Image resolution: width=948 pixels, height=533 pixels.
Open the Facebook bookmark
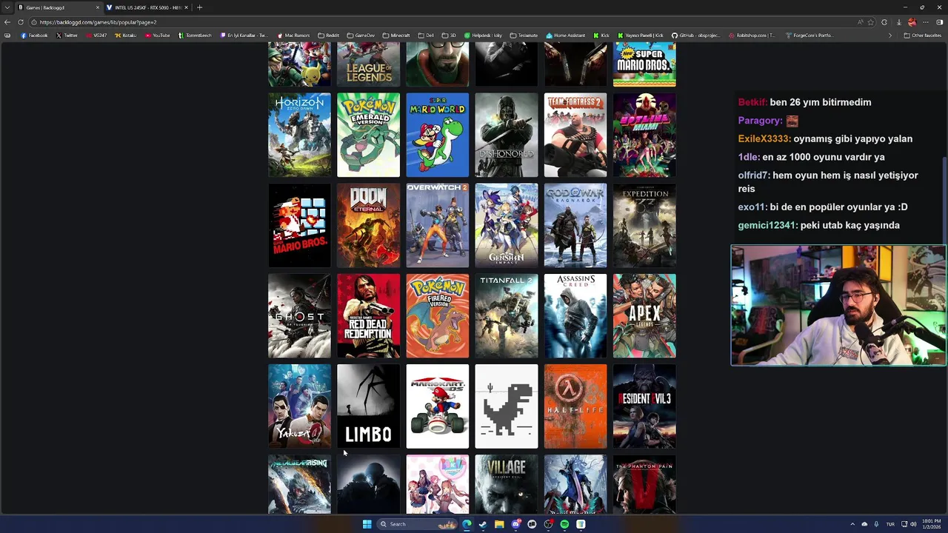35,36
